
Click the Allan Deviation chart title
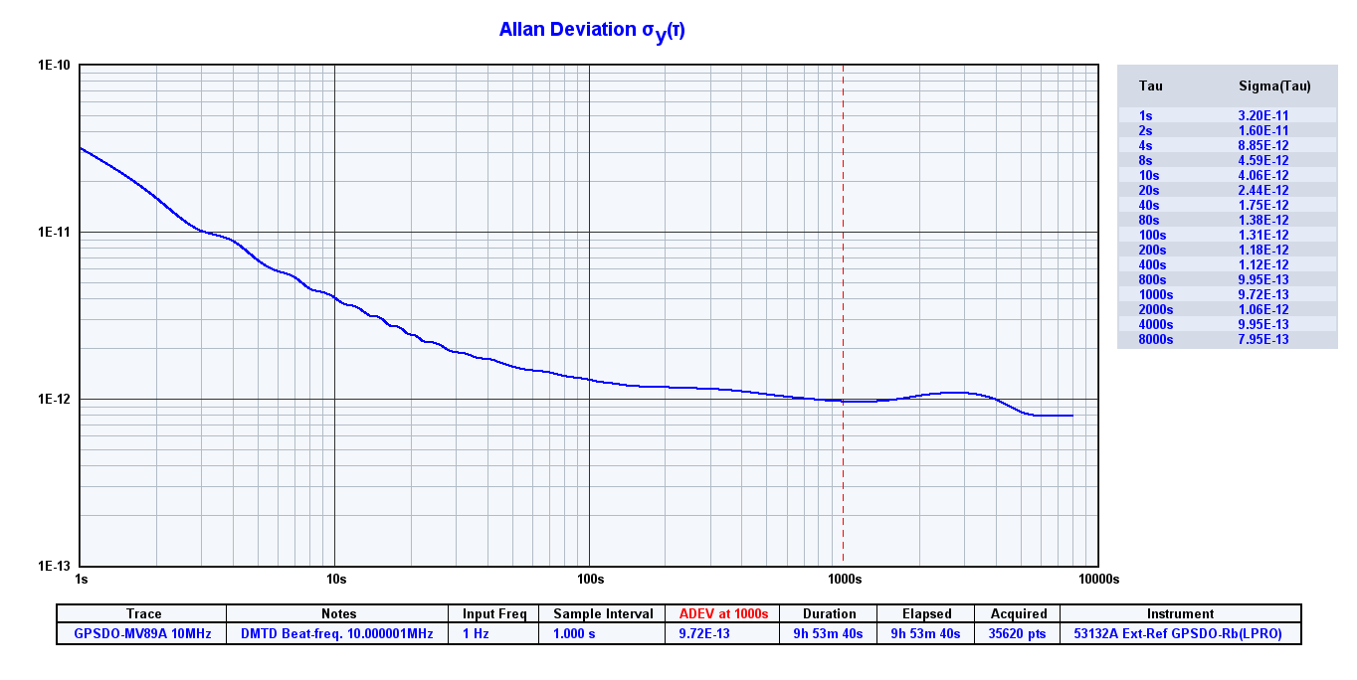(x=592, y=31)
